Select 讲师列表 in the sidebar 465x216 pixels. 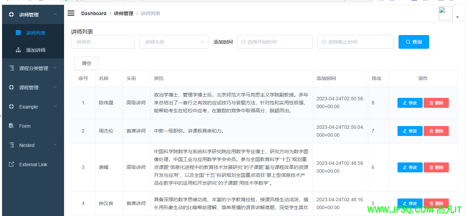35,33
